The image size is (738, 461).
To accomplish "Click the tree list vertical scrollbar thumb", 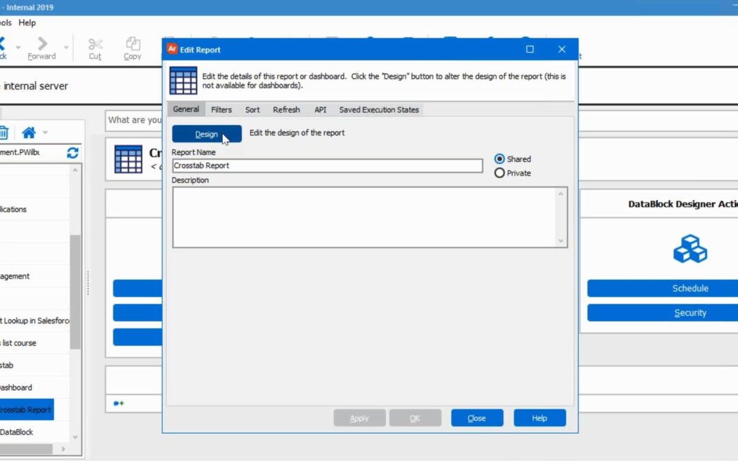I will (75, 292).
